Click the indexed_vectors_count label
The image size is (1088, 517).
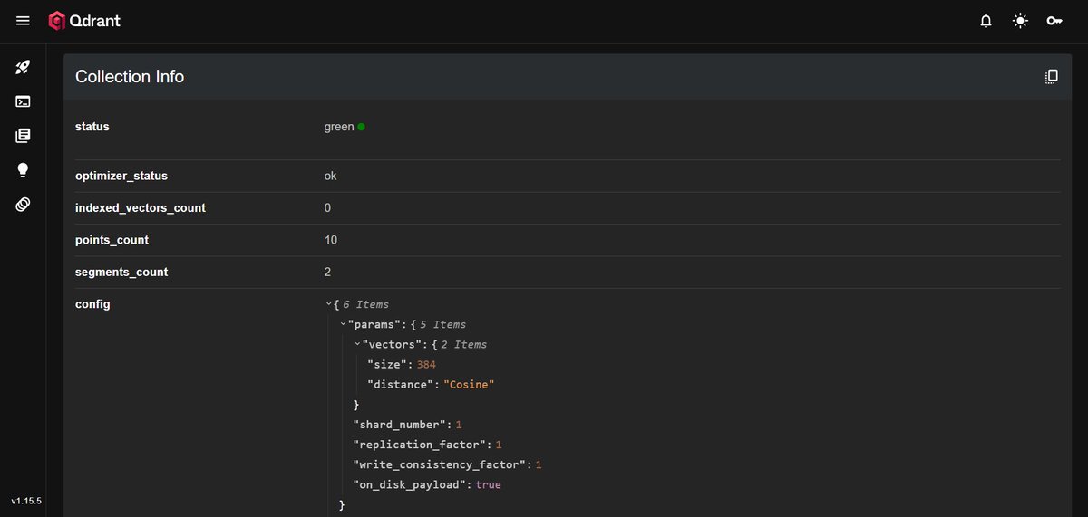coord(141,208)
